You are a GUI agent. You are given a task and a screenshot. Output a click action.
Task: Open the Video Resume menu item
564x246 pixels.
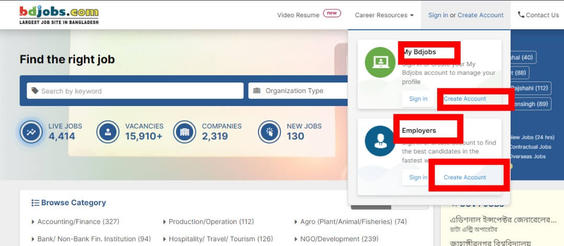[298, 15]
